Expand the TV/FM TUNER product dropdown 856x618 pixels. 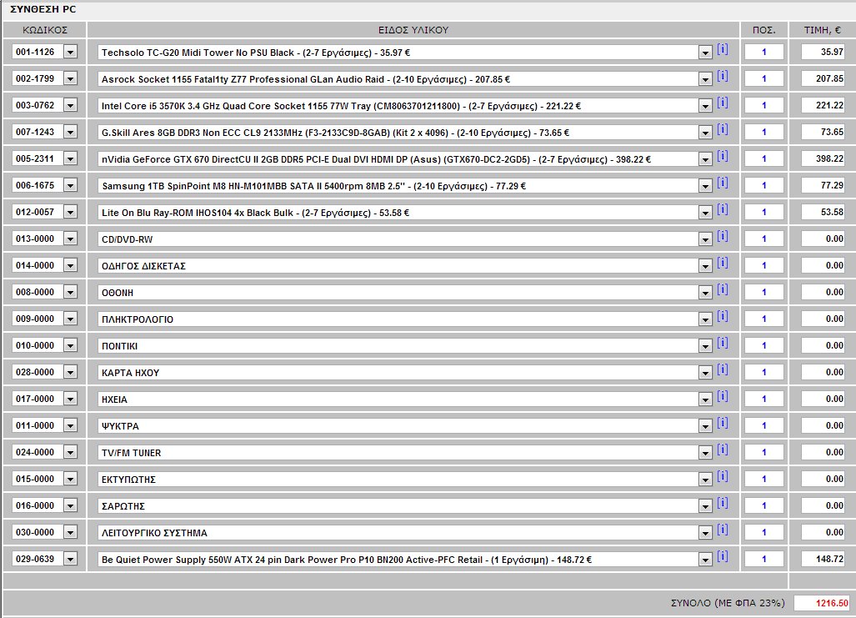coord(705,453)
